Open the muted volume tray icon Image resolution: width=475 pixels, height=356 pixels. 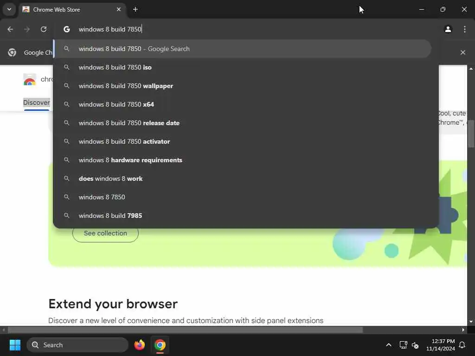pos(415,345)
